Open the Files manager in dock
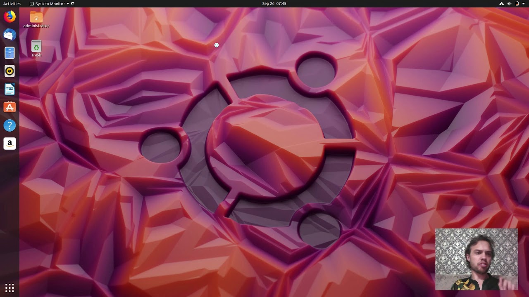The height and width of the screenshot is (297, 529). pos(10,53)
